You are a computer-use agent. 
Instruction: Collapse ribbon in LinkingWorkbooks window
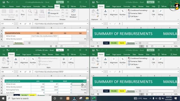coord(87,20)
